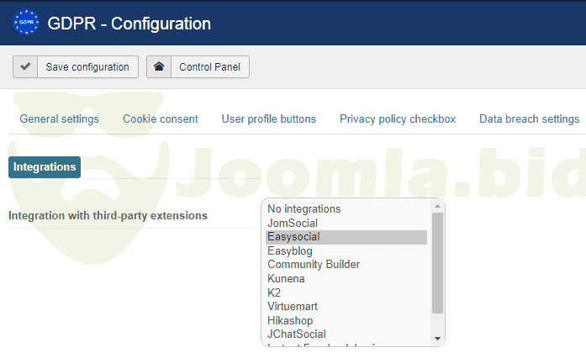
Task: Go to the User profile buttons tab
Action: pyautogui.click(x=269, y=119)
